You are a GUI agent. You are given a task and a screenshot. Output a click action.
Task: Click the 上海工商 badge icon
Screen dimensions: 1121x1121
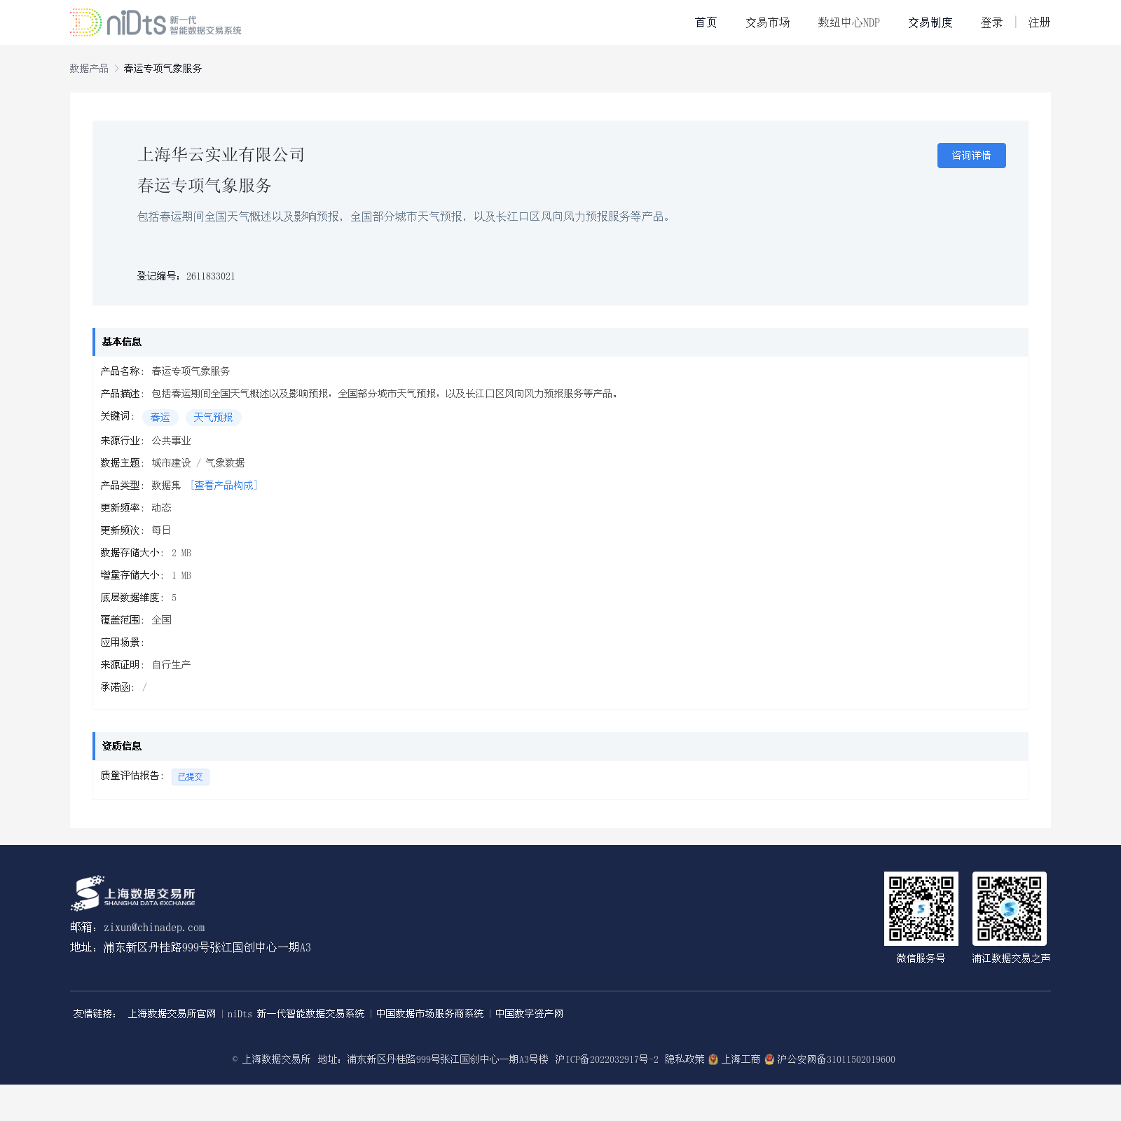pos(713,1059)
